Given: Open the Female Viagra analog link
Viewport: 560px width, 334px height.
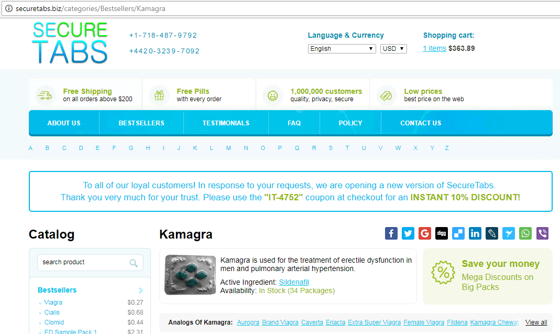Looking at the screenshot, I should pyautogui.click(x=424, y=322).
